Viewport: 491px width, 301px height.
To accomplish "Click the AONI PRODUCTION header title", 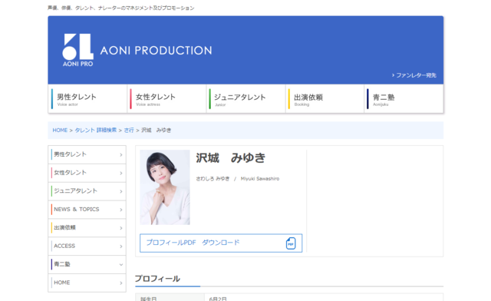I will point(156,51).
